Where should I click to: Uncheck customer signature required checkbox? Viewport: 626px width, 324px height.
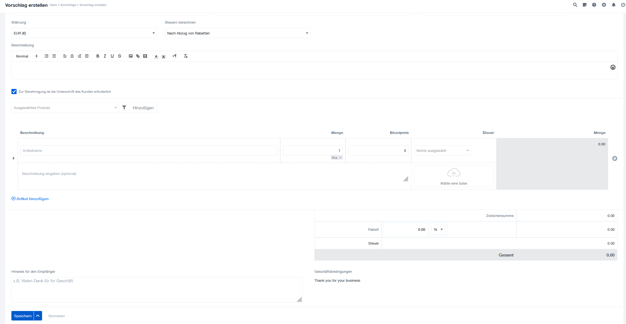click(14, 92)
